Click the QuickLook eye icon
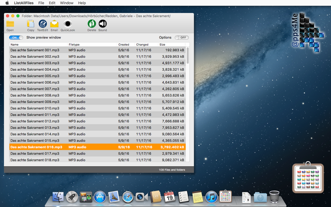 pyautogui.click(x=68, y=24)
